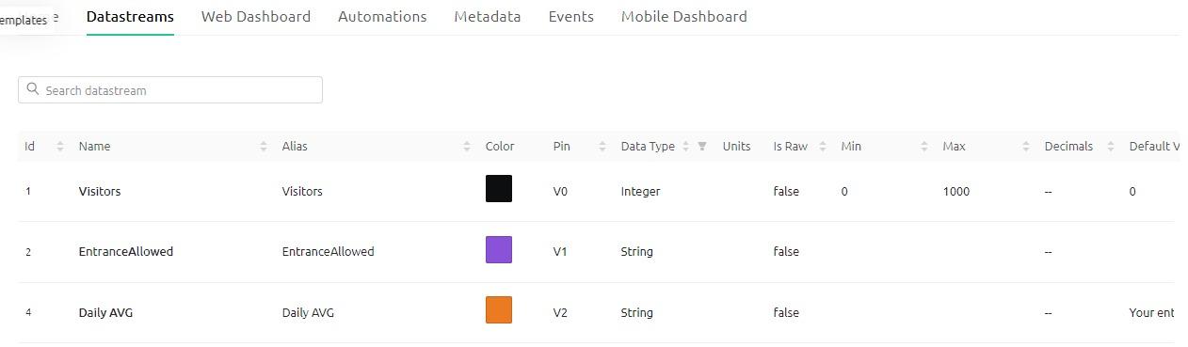This screenshot has height=347, width=1188.
Task: Click the purple EntranceAllowed color swatch
Action: pos(499,250)
